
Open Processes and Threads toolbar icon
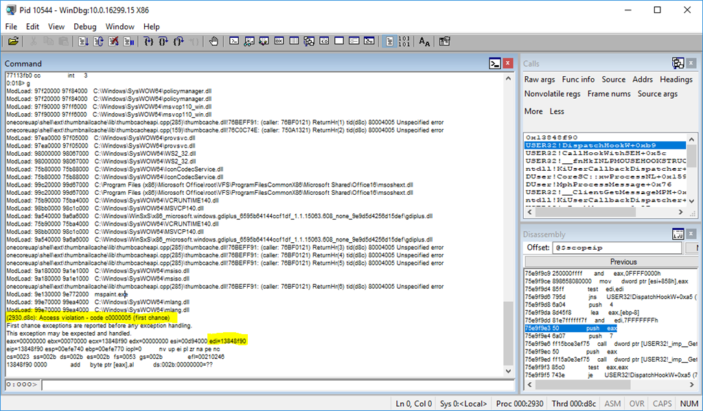click(x=354, y=41)
